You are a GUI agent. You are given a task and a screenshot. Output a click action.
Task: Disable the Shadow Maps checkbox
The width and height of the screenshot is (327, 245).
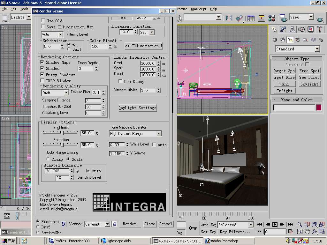click(x=42, y=62)
